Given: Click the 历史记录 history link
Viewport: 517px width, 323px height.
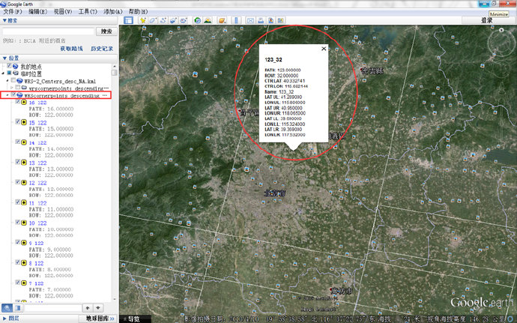Looking at the screenshot, I should (x=102, y=49).
